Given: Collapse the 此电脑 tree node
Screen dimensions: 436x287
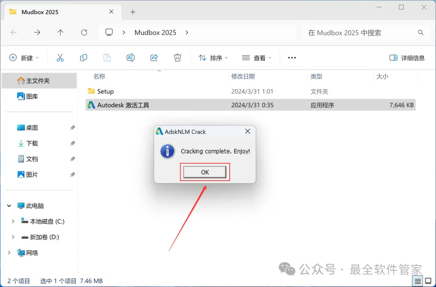Looking at the screenshot, I should pyautogui.click(x=9, y=206).
